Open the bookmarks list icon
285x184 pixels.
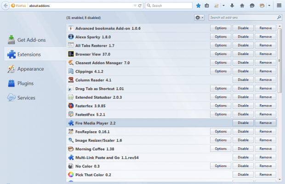207,6
